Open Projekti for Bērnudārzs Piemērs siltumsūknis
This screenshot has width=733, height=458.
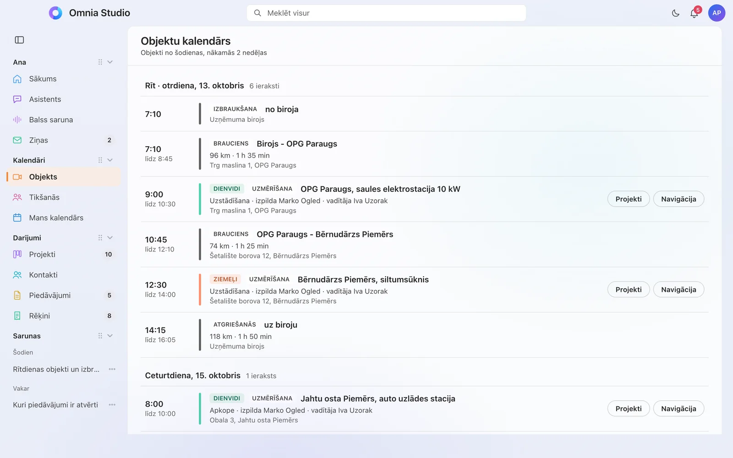point(629,289)
